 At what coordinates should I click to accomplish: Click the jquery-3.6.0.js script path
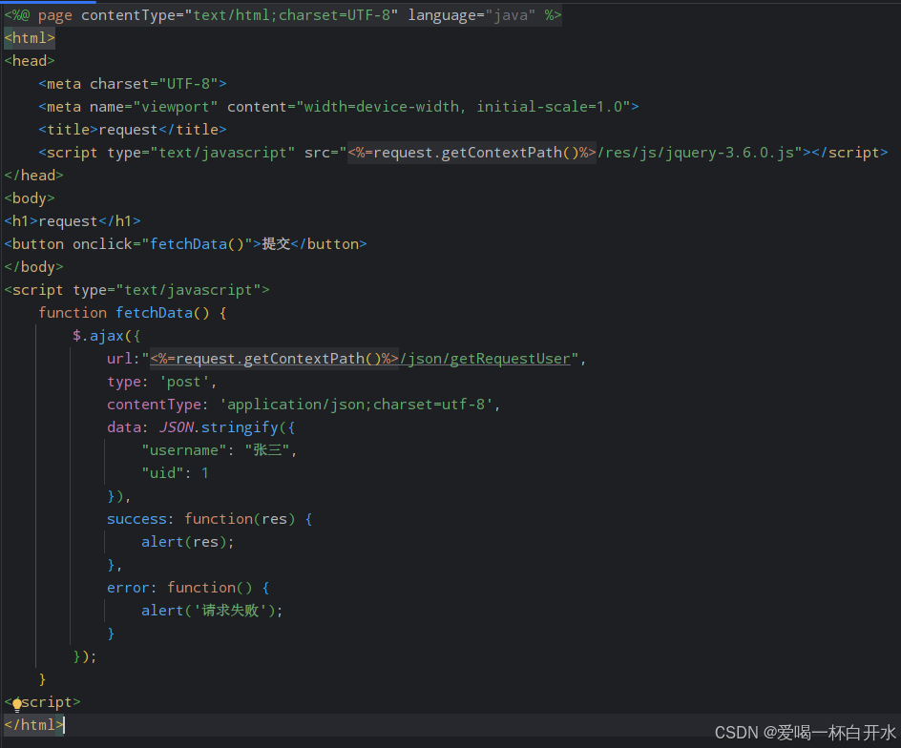coord(730,153)
